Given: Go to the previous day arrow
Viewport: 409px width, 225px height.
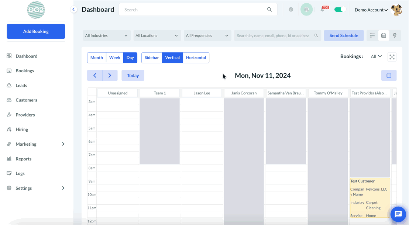Looking at the screenshot, I should pos(95,75).
